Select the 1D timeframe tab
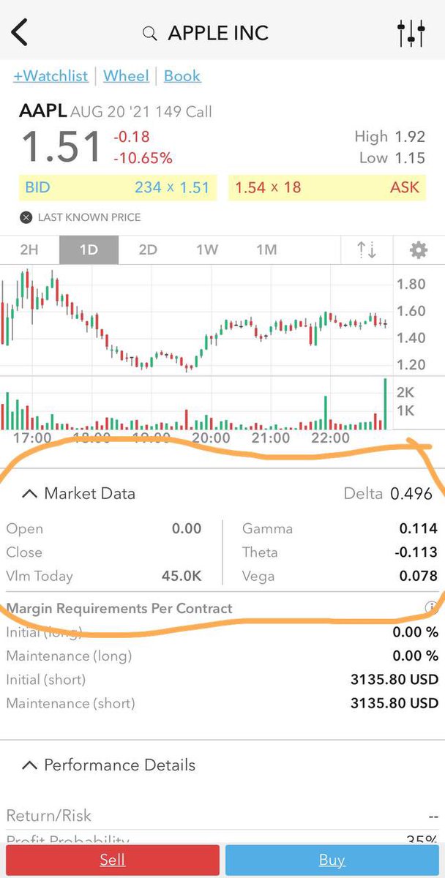Screen dimensions: 445x878 tap(89, 249)
